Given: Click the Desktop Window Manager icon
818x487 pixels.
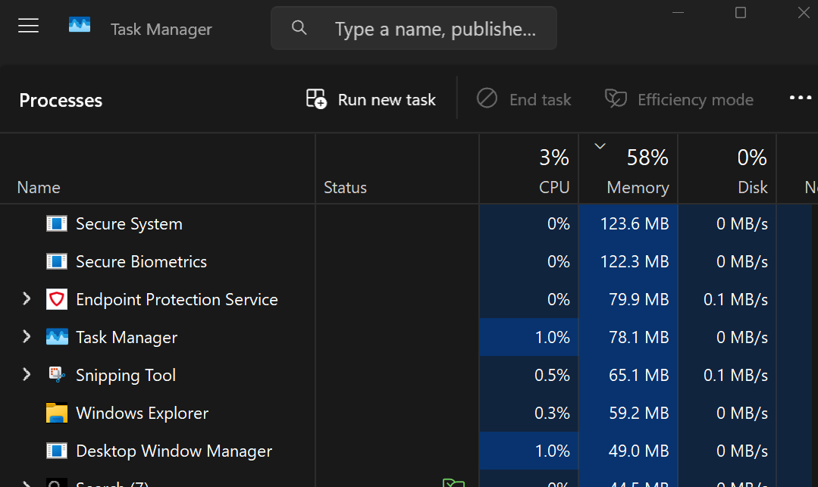Looking at the screenshot, I should tap(56, 451).
